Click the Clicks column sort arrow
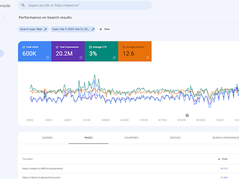239x179 pixels. click(219, 159)
